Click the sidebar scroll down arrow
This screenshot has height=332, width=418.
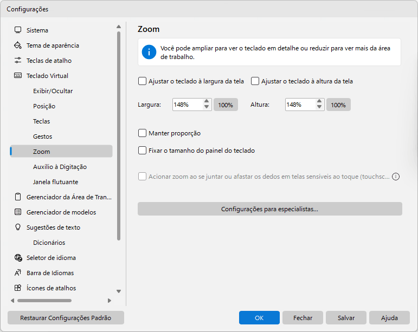click(119, 291)
